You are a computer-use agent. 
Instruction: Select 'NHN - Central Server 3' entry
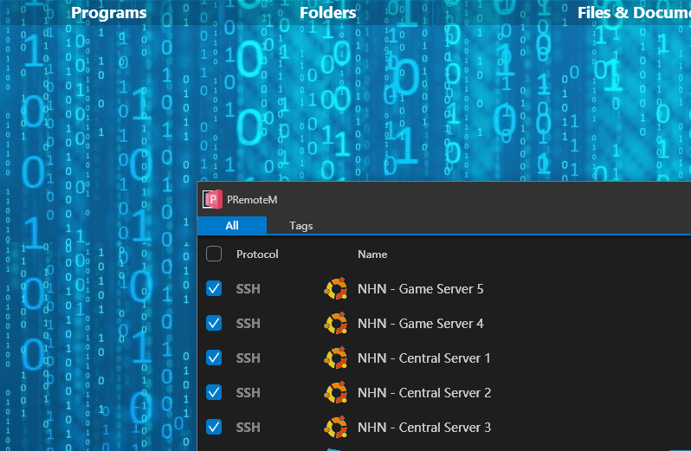click(424, 428)
